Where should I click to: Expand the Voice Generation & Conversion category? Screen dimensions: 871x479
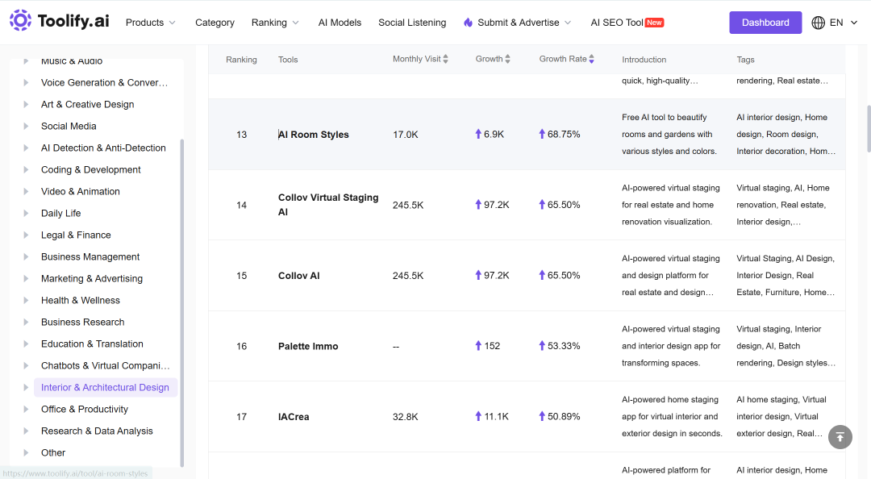(26, 83)
